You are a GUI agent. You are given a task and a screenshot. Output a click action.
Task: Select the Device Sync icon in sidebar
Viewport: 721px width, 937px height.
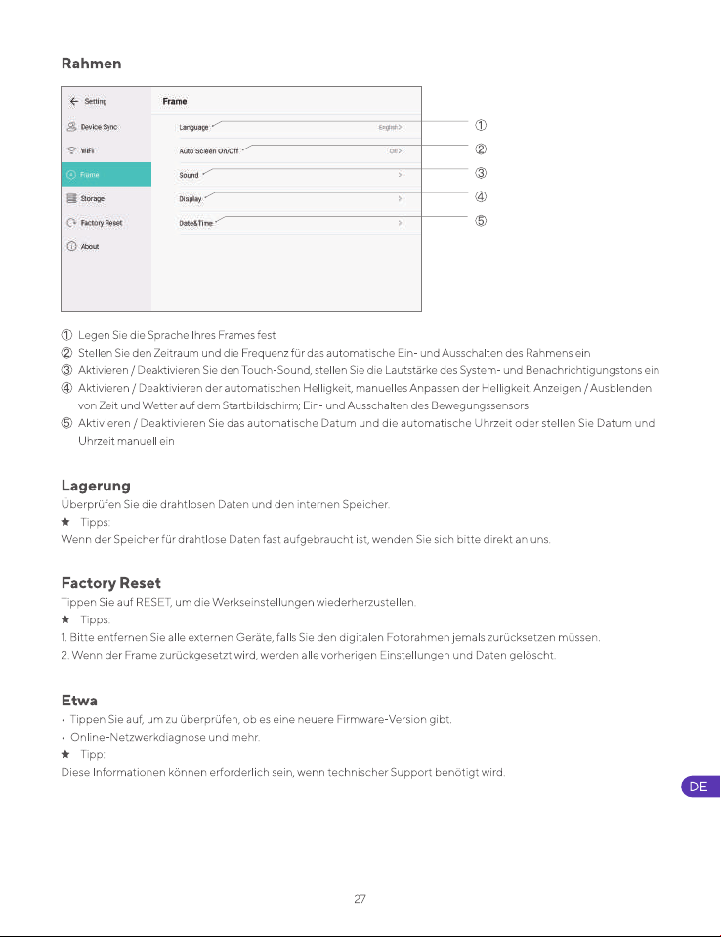click(x=71, y=127)
